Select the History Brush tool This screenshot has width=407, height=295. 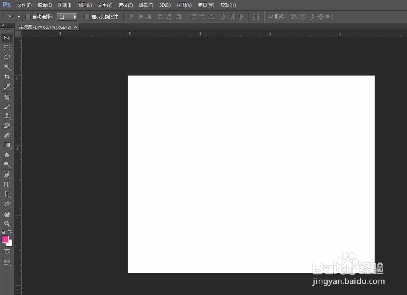click(7, 126)
